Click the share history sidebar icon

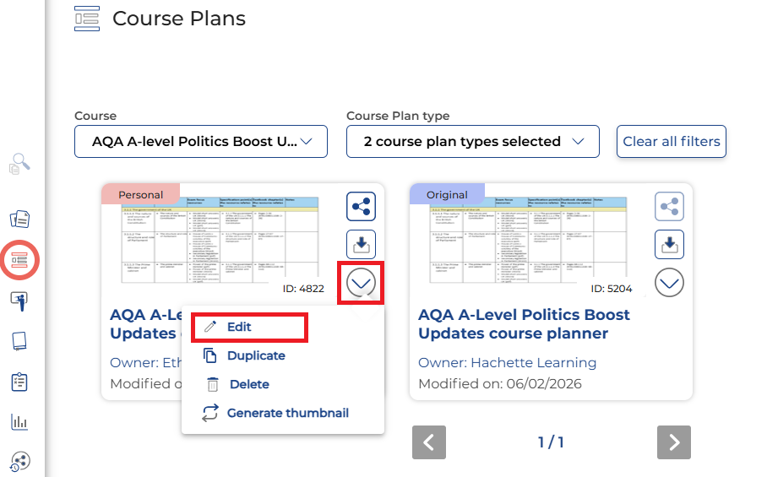point(20,461)
